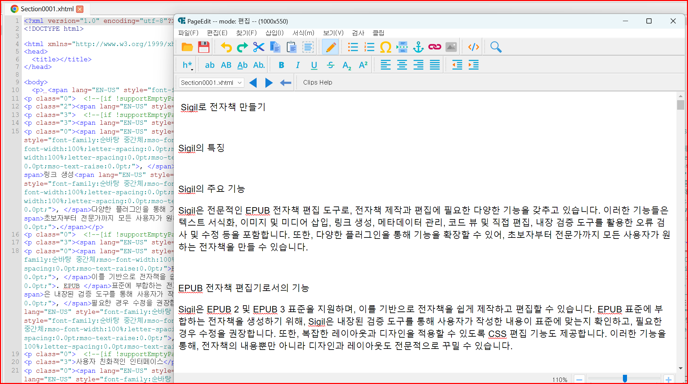The height and width of the screenshot is (384, 688).
Task: Go to the next file with the right arrow
Action: 269,83
